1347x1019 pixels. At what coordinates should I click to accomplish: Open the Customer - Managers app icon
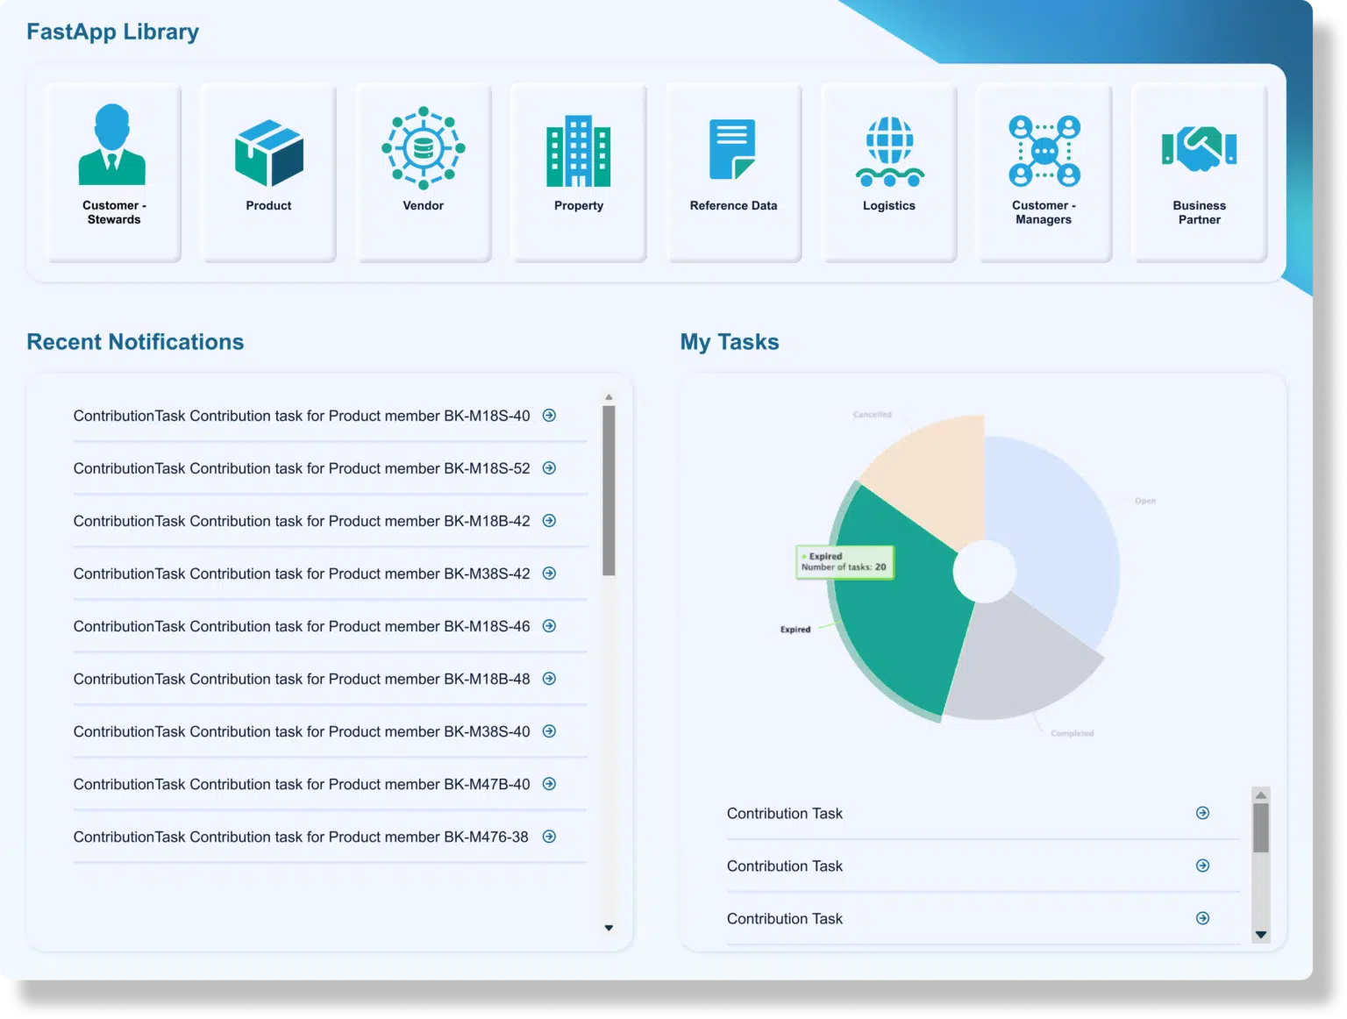(x=1044, y=151)
